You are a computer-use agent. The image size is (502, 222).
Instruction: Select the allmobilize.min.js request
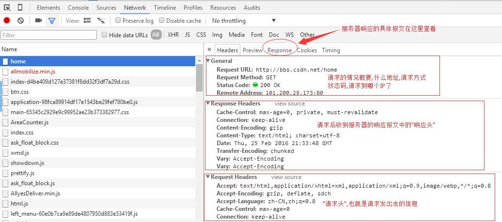[98, 72]
